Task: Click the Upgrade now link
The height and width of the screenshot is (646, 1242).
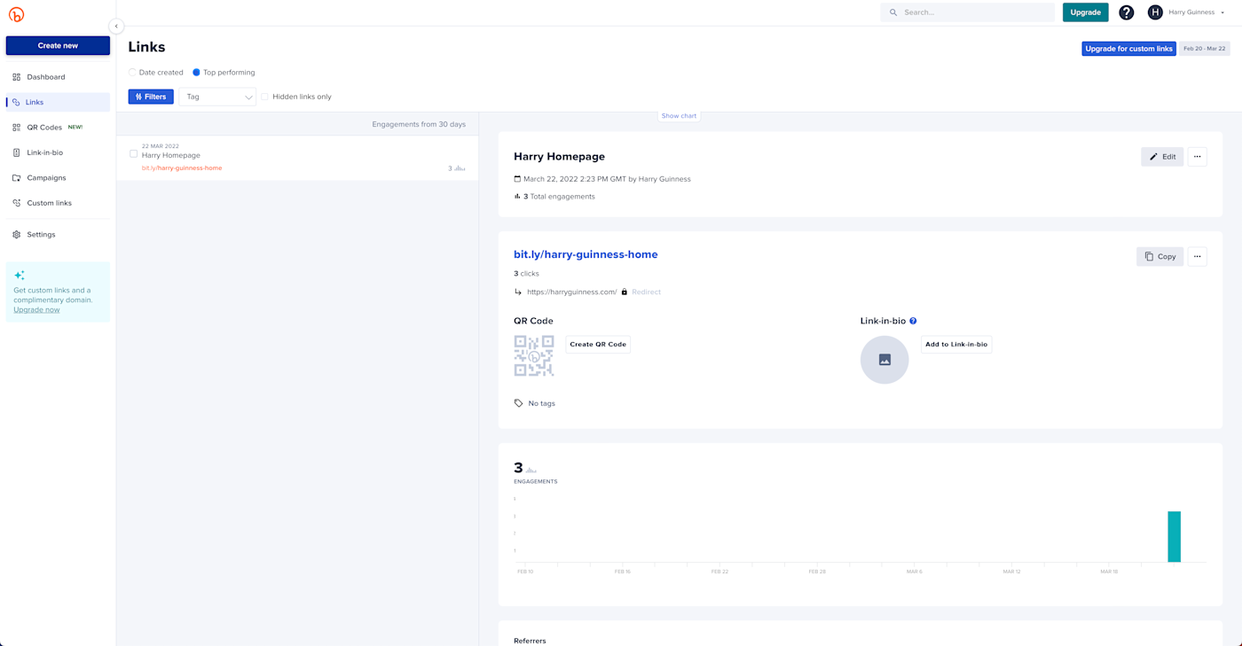Action: tap(36, 310)
